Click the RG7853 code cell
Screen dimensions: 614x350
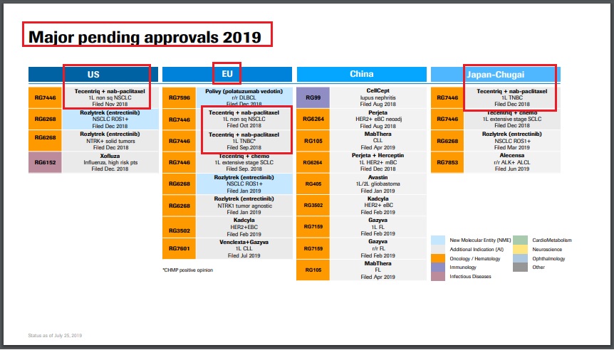[447, 162]
